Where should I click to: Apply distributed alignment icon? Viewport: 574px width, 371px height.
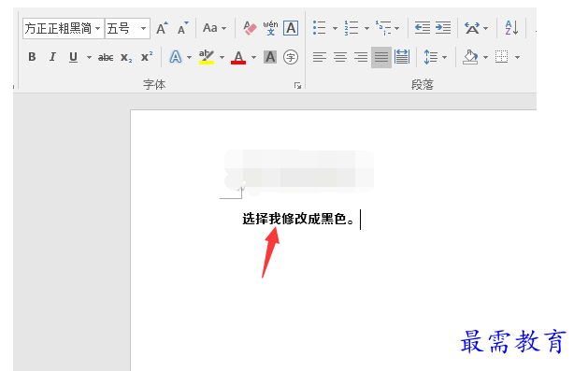click(402, 57)
